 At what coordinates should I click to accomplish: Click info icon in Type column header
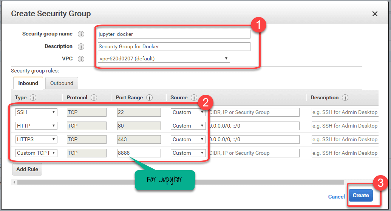click(x=33, y=98)
